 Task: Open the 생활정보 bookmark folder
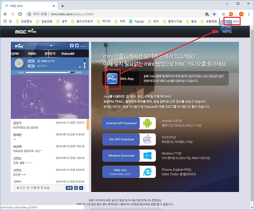pyautogui.click(x=209, y=21)
